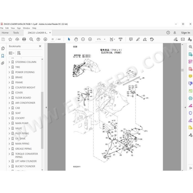Add a comment sticky note
Image resolution: width=193 pixels, height=193 pixels.
pyautogui.click(x=131, y=39)
